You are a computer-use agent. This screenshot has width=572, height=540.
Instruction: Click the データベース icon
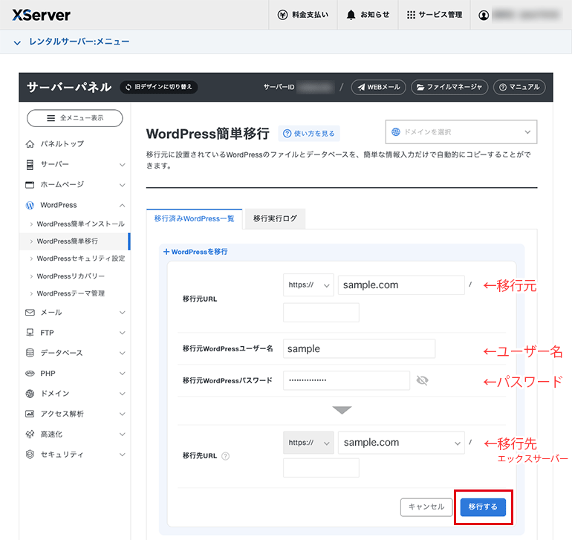tap(30, 353)
